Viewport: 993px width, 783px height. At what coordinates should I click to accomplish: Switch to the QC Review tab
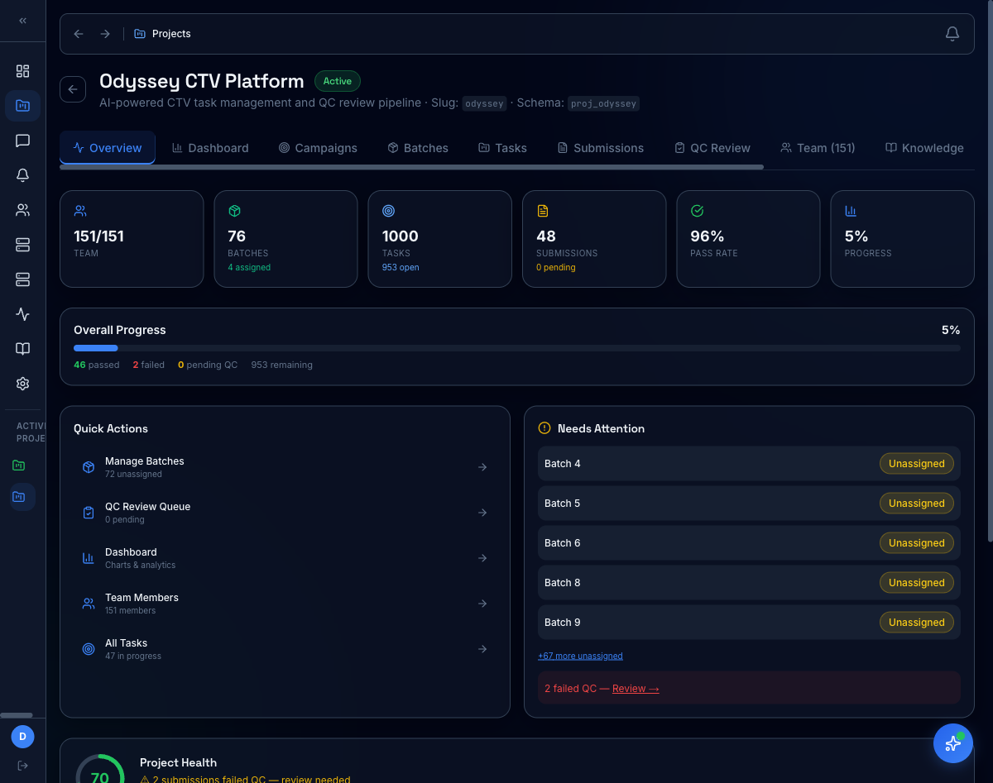[712, 148]
